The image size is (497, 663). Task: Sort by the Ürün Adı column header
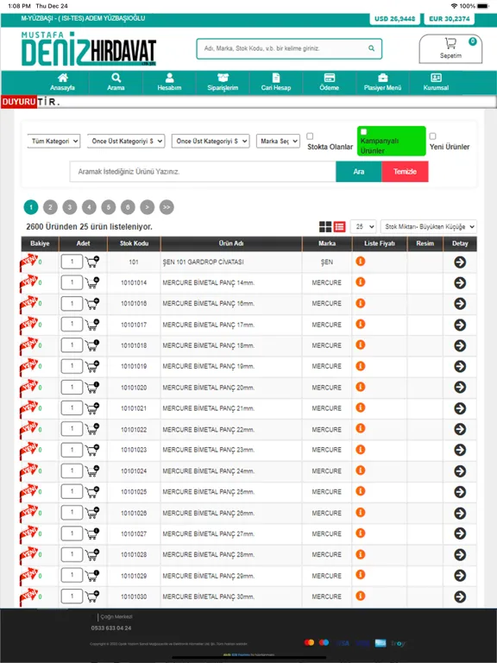[231, 243]
